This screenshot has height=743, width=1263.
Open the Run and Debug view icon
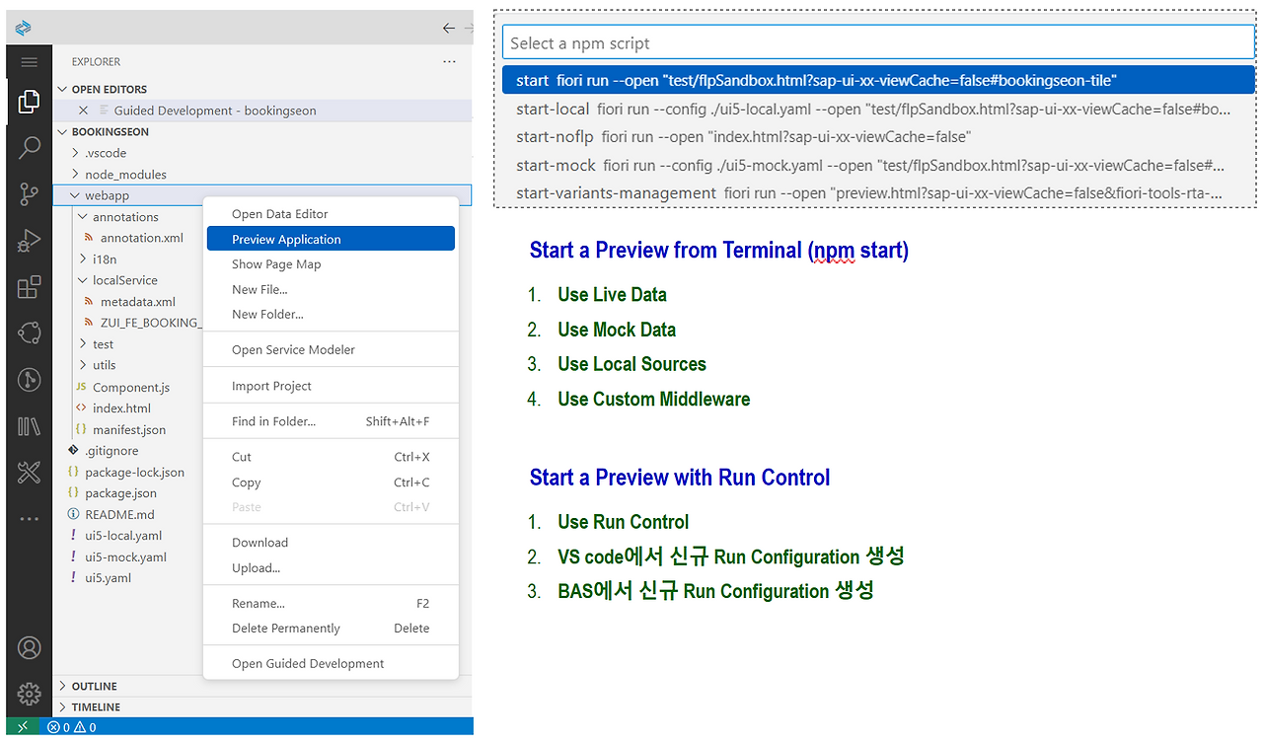coord(29,241)
